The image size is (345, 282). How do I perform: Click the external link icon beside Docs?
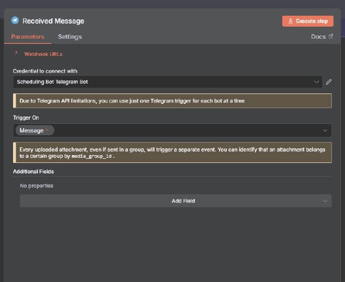click(330, 37)
